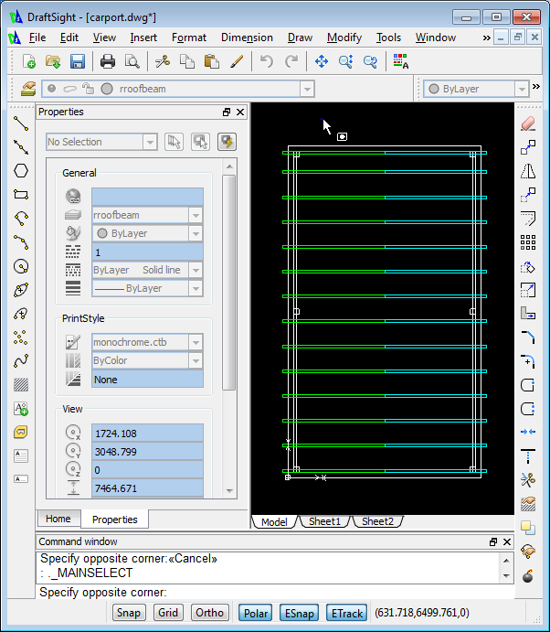
Task: Switch to the Home tab in the panel
Action: click(x=58, y=519)
